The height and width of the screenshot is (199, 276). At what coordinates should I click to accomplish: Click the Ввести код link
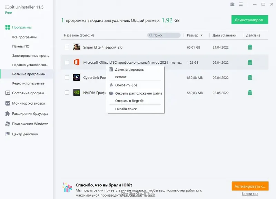click(250, 194)
